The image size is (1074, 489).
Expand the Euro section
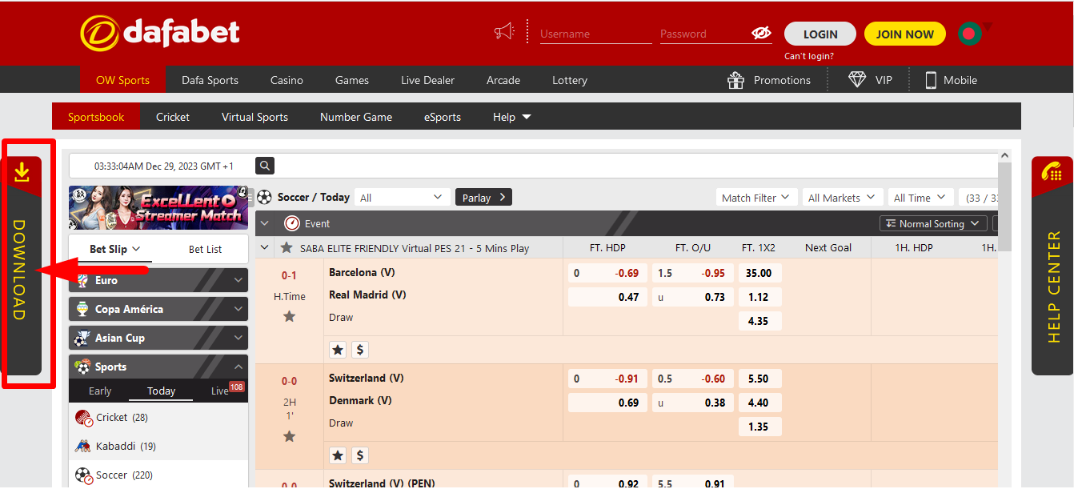(238, 280)
